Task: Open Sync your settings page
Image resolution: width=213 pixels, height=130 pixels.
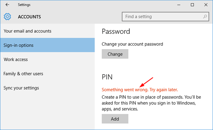Action: [48, 88]
